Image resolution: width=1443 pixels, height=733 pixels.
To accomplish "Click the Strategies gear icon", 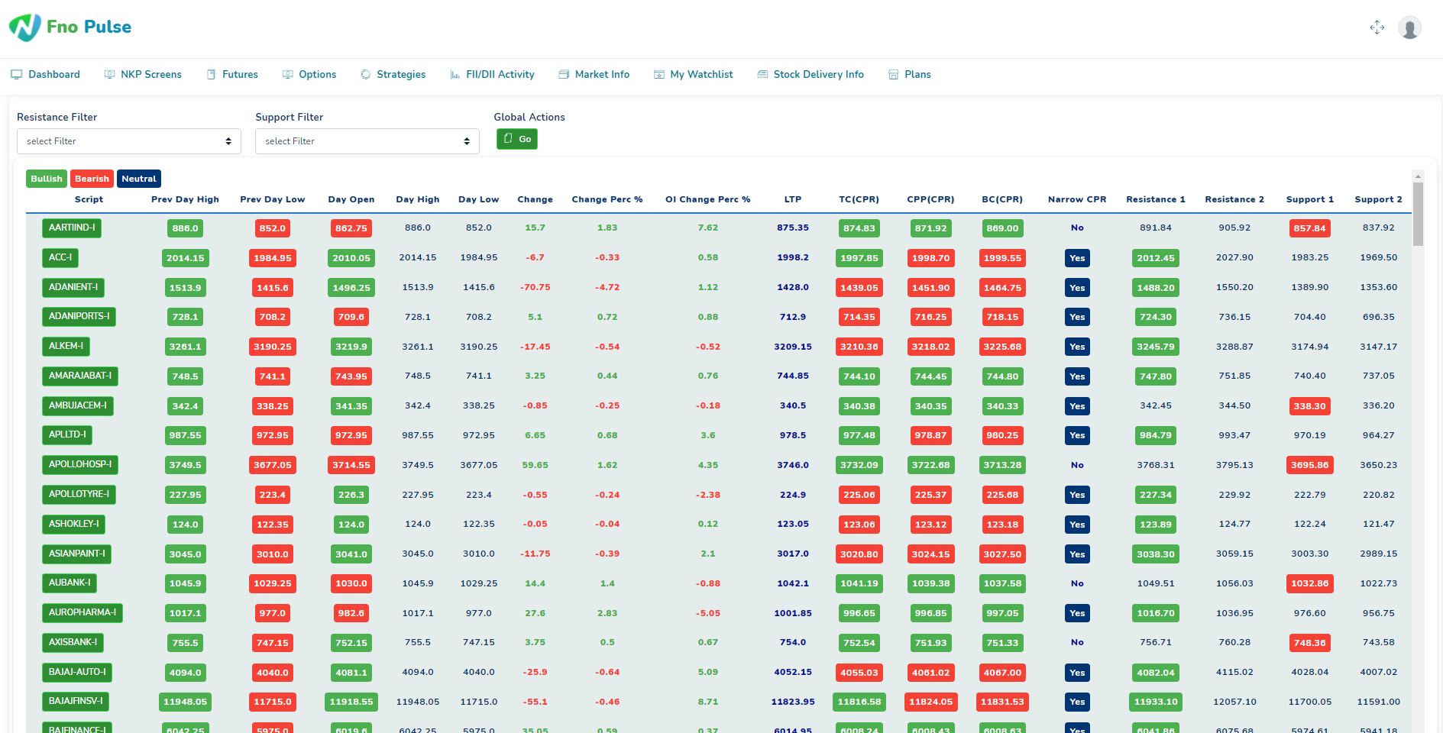I will 366,74.
